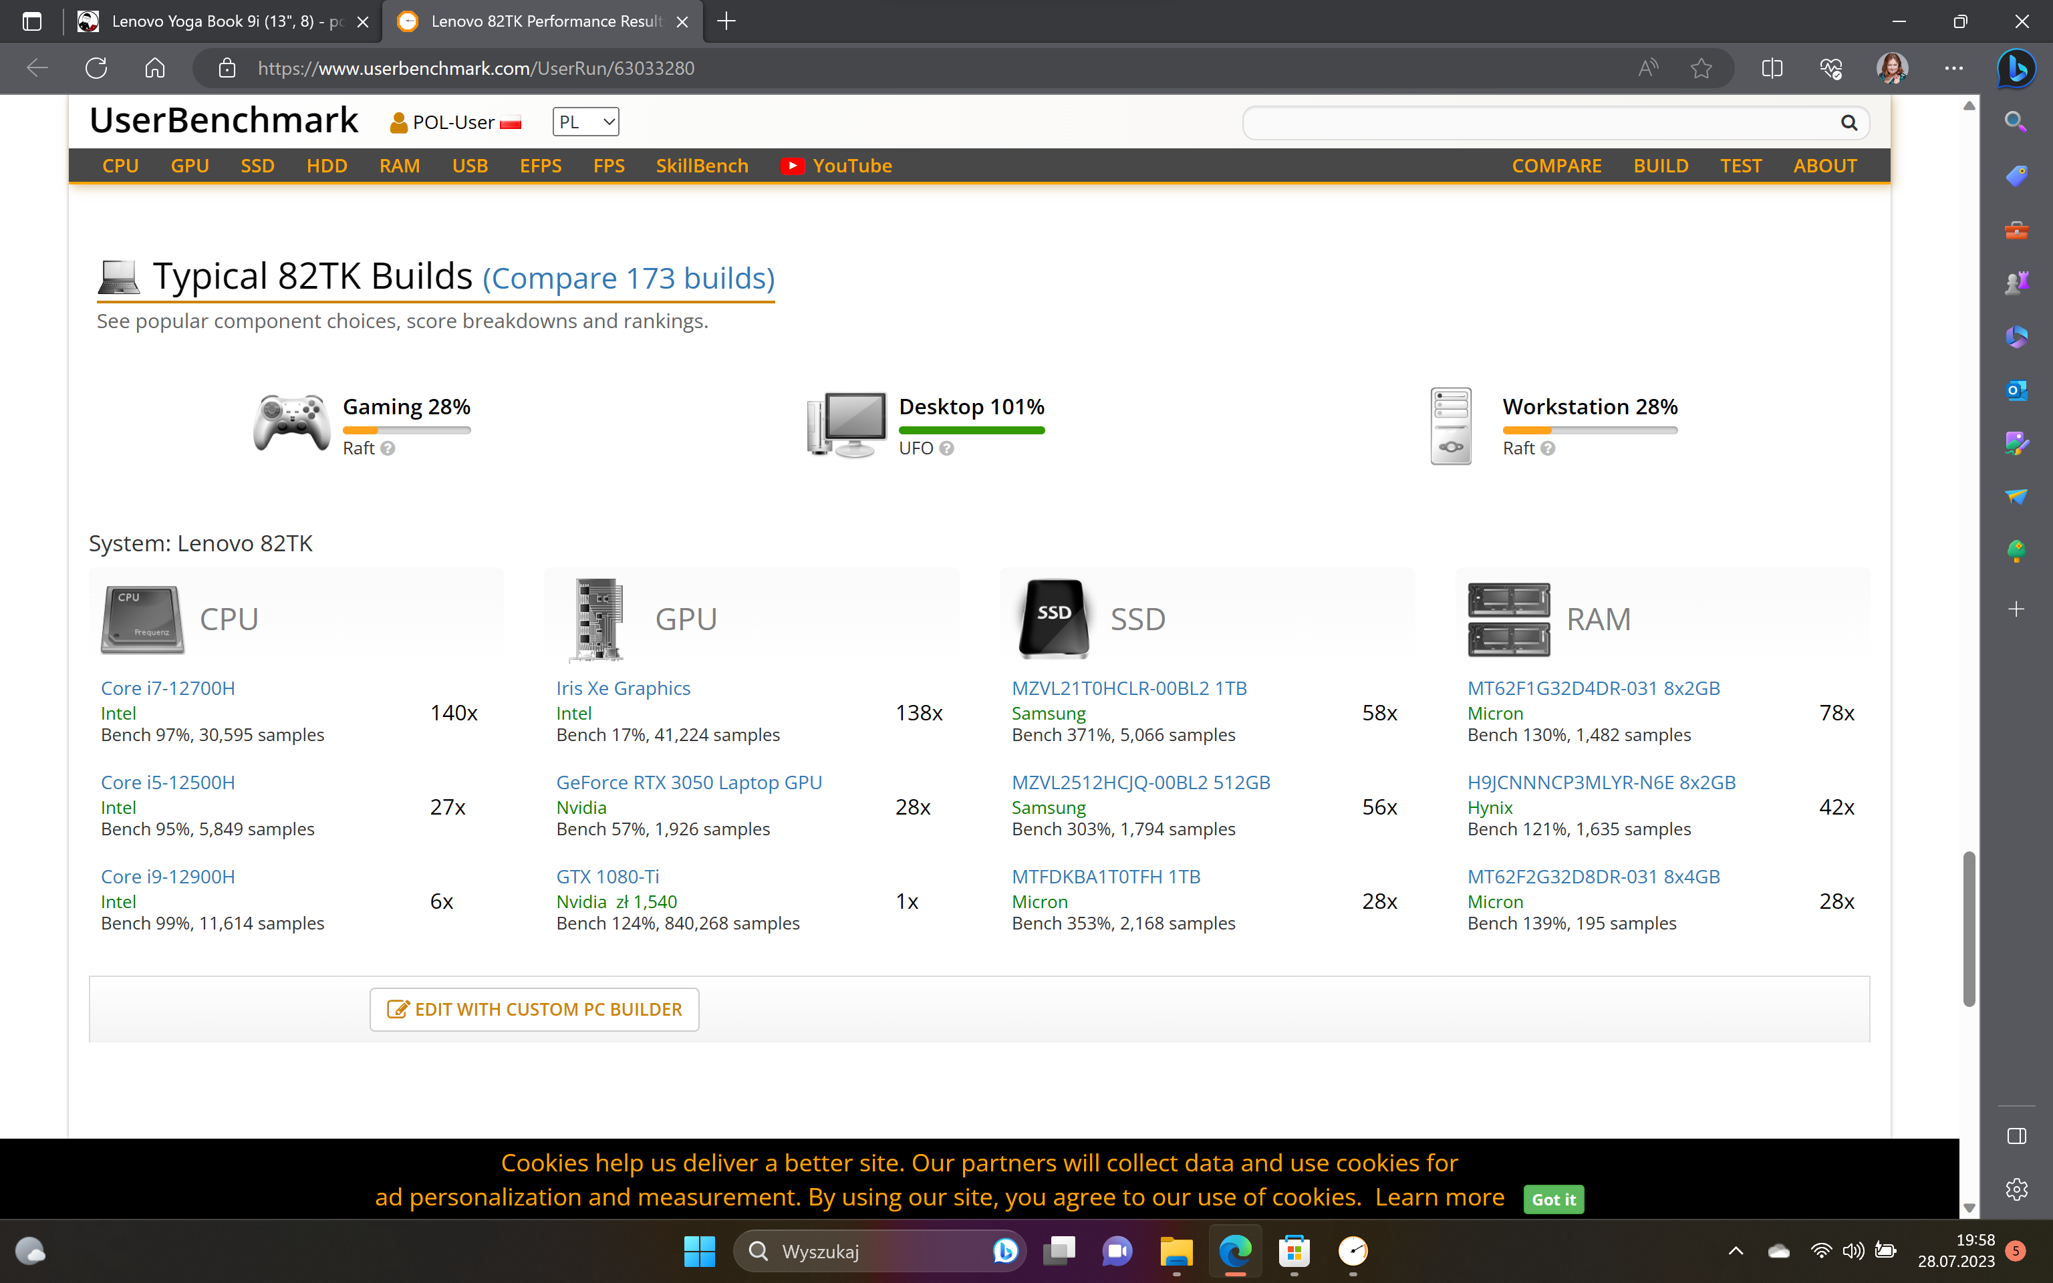Click the CPU chip icon
The height and width of the screenshot is (1283, 2053).
[x=142, y=619]
